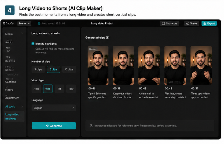Choose the 9:16 video type
Image resolution: width=224 pixels, height=144 pixels.
tap(48, 89)
